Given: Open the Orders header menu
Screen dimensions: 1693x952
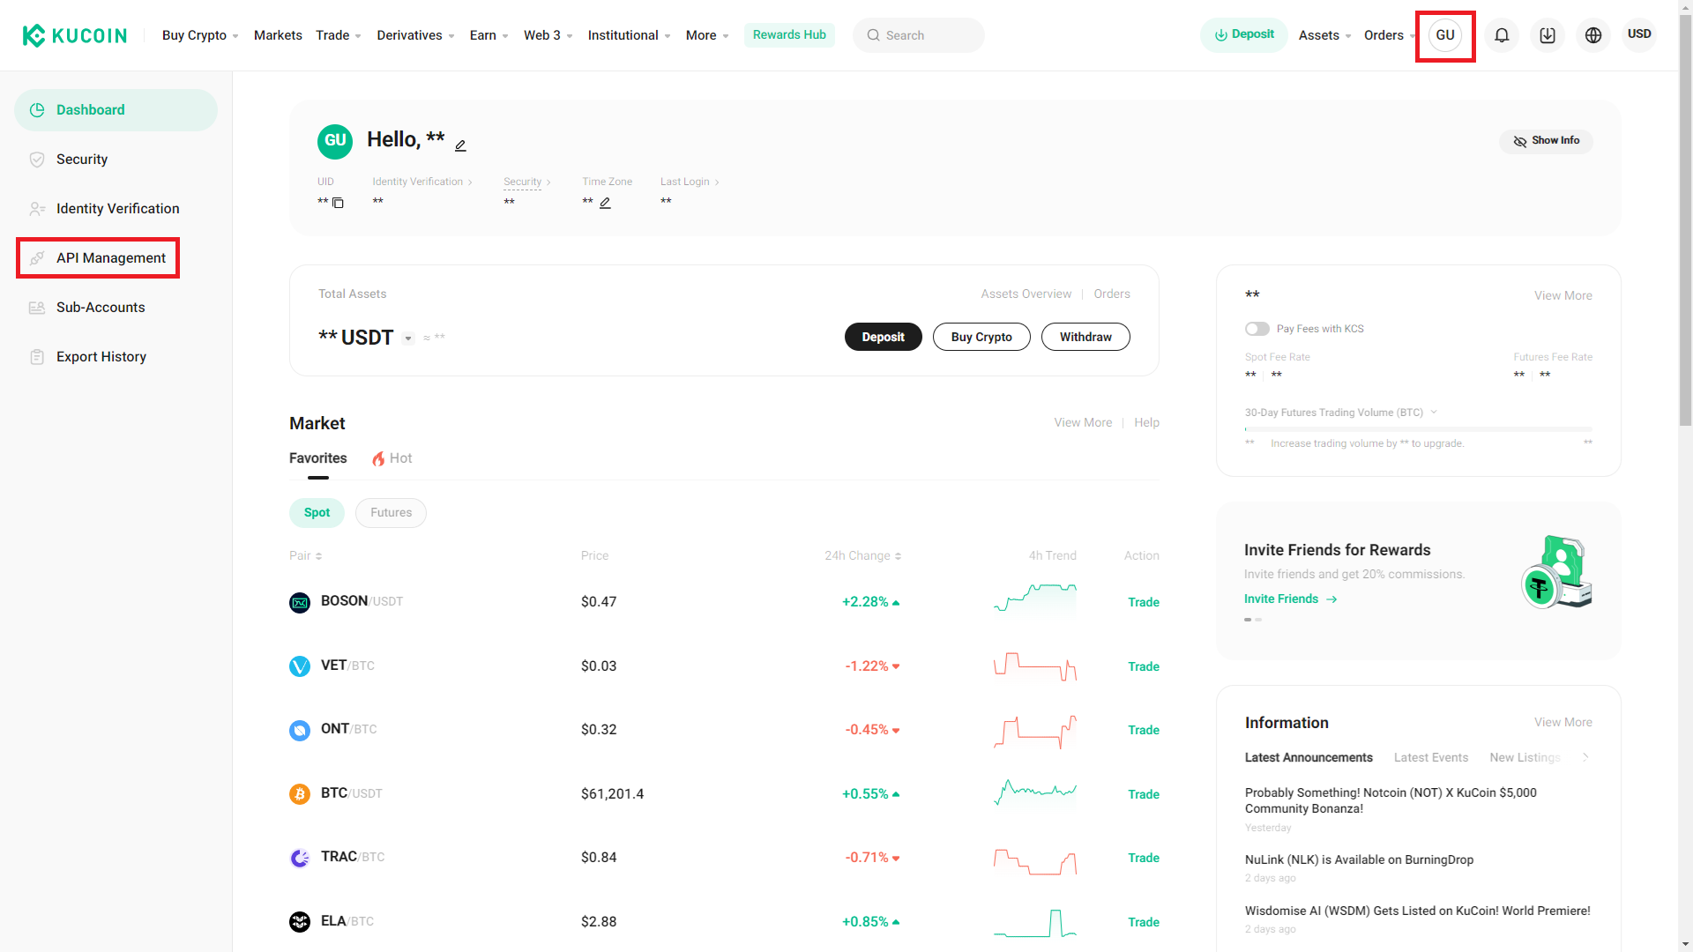Looking at the screenshot, I should [1389, 35].
